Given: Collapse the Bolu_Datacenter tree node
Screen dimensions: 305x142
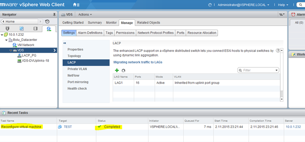Looking at the screenshot, I should 6,40.
